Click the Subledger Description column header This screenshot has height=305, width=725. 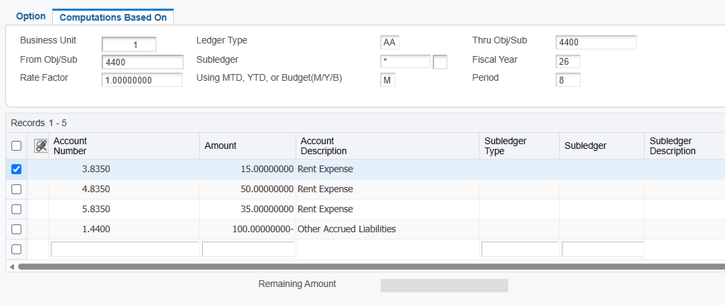pos(685,145)
